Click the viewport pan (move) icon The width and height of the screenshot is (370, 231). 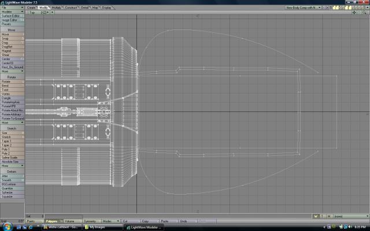coord(353,12)
